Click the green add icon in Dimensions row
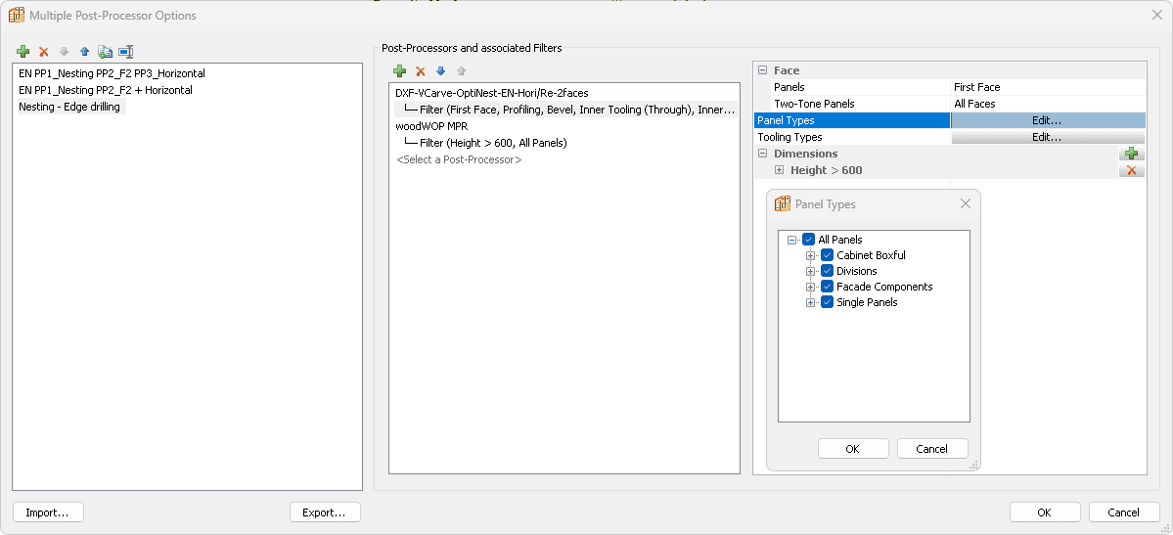Screen dimensions: 1173x535 (x=1131, y=154)
